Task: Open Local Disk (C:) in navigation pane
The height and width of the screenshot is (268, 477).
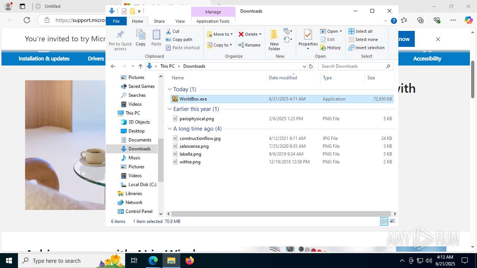Action: (x=138, y=185)
